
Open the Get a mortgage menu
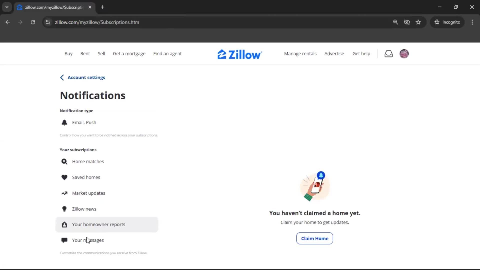[129, 54]
